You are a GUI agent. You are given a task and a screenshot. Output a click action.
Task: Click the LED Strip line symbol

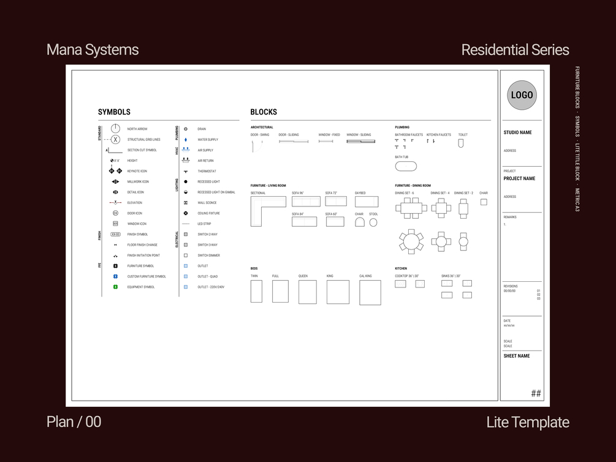click(x=186, y=224)
